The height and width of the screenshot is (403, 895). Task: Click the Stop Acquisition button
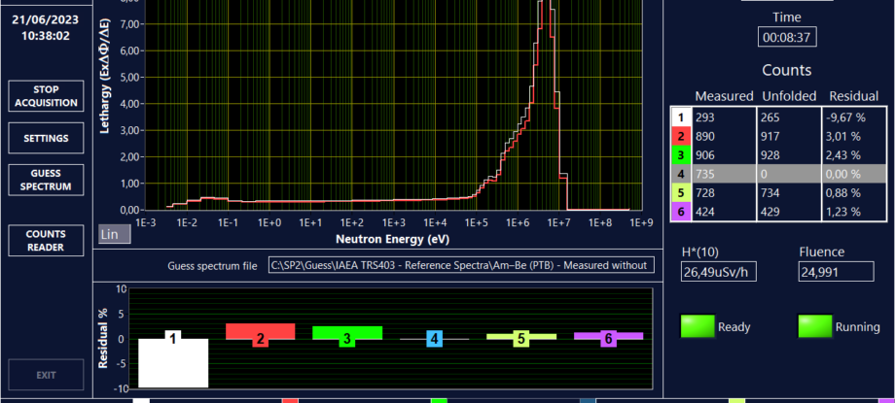(x=46, y=96)
